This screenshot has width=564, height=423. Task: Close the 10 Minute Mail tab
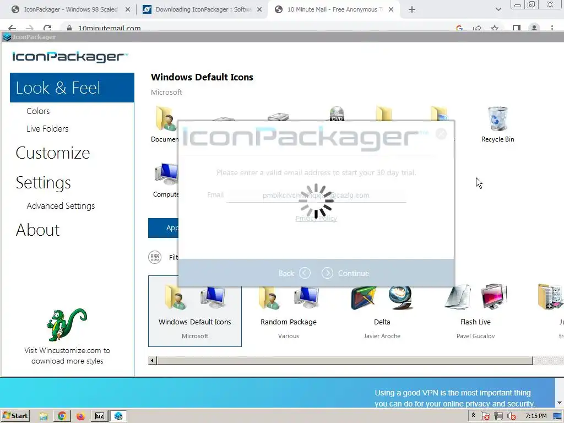(391, 10)
